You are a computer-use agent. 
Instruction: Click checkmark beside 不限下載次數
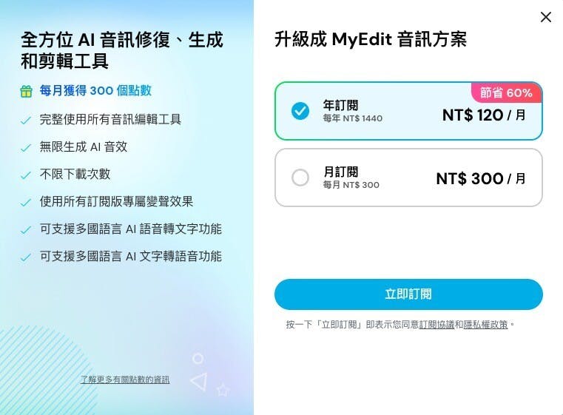click(26, 175)
